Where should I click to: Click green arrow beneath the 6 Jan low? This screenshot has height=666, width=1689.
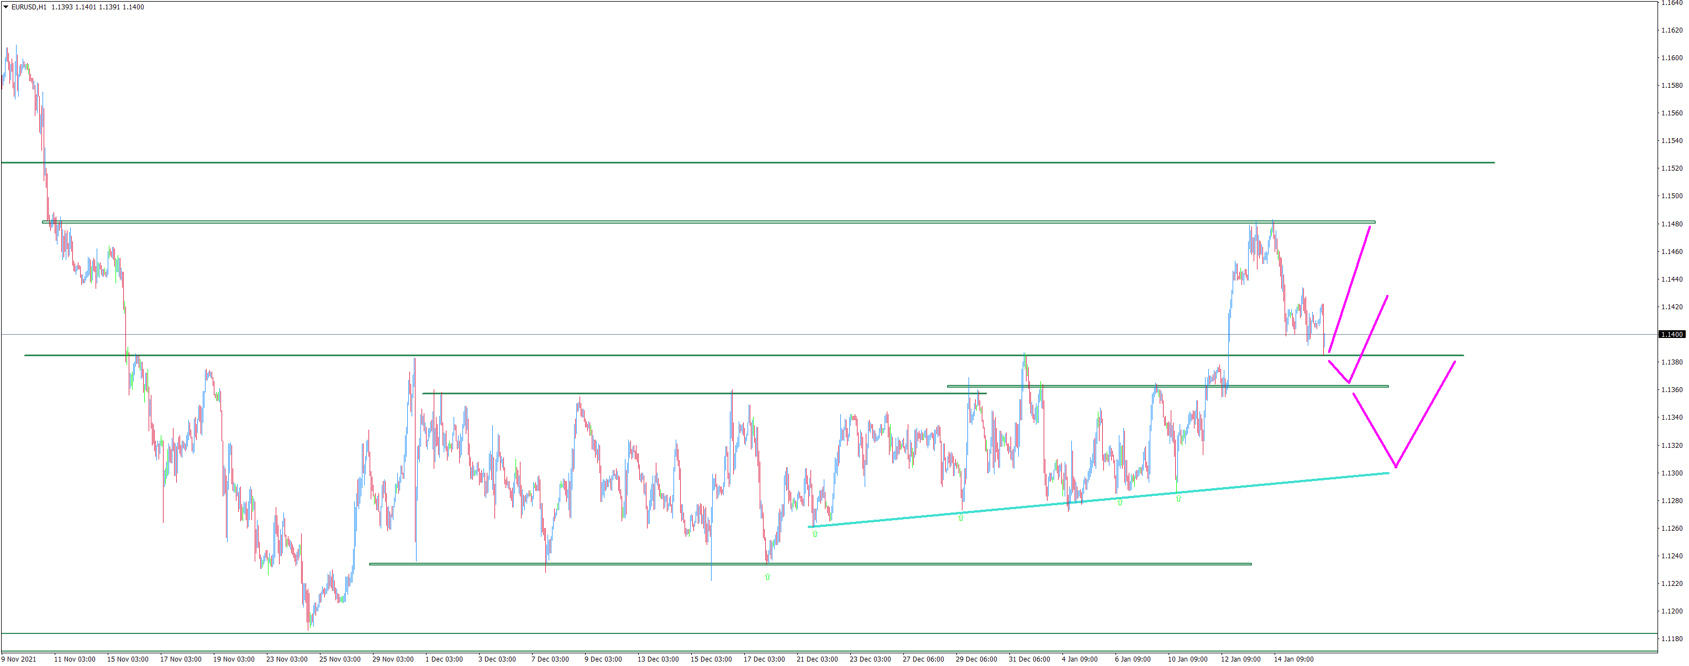point(1120,502)
